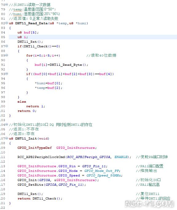Viewport: 177px width, 210px height.
Task: Click the line number 95 in the gutter
Action: point(3,83)
